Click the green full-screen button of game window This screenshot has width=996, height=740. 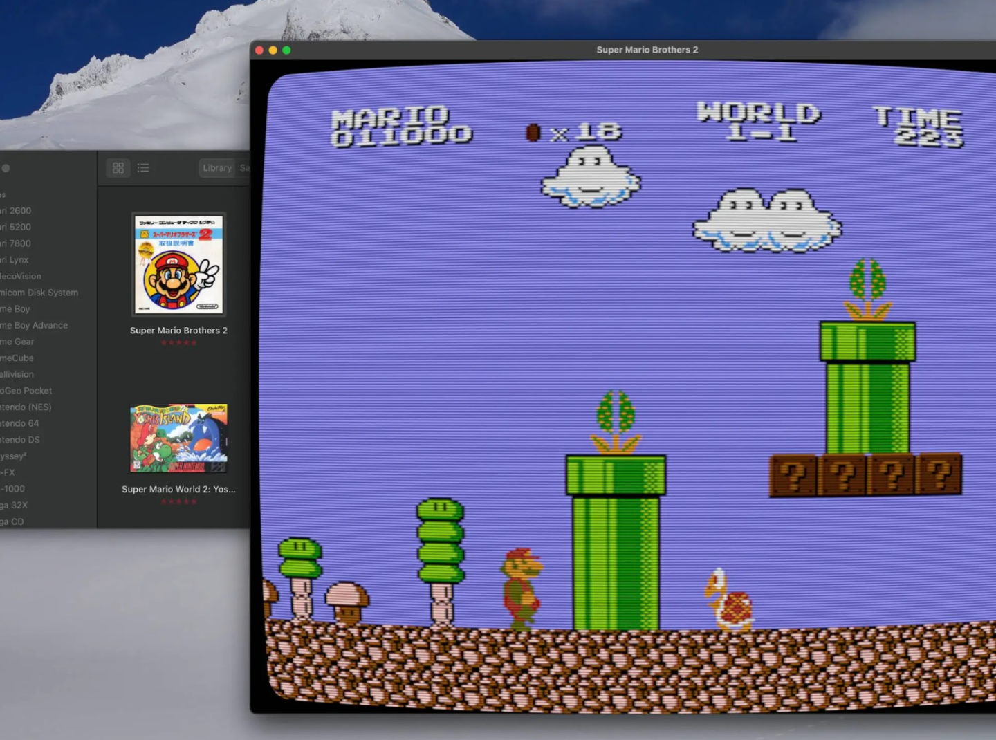click(x=286, y=50)
